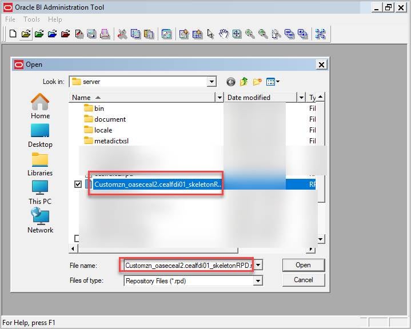The image size is (411, 329).
Task: Expand the File name history dropdown
Action: pyautogui.click(x=258, y=265)
